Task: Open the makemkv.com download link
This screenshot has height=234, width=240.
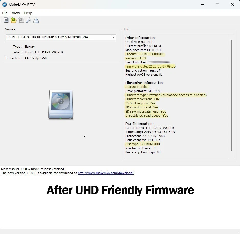Action: [106, 173]
